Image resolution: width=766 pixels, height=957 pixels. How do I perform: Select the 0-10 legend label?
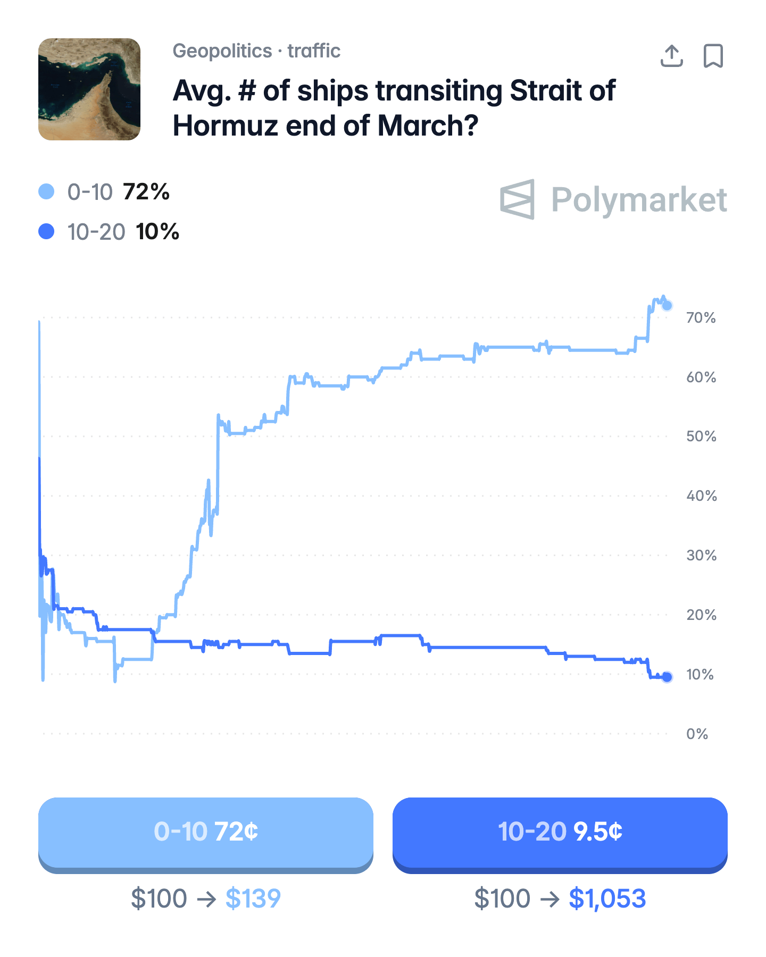(90, 192)
